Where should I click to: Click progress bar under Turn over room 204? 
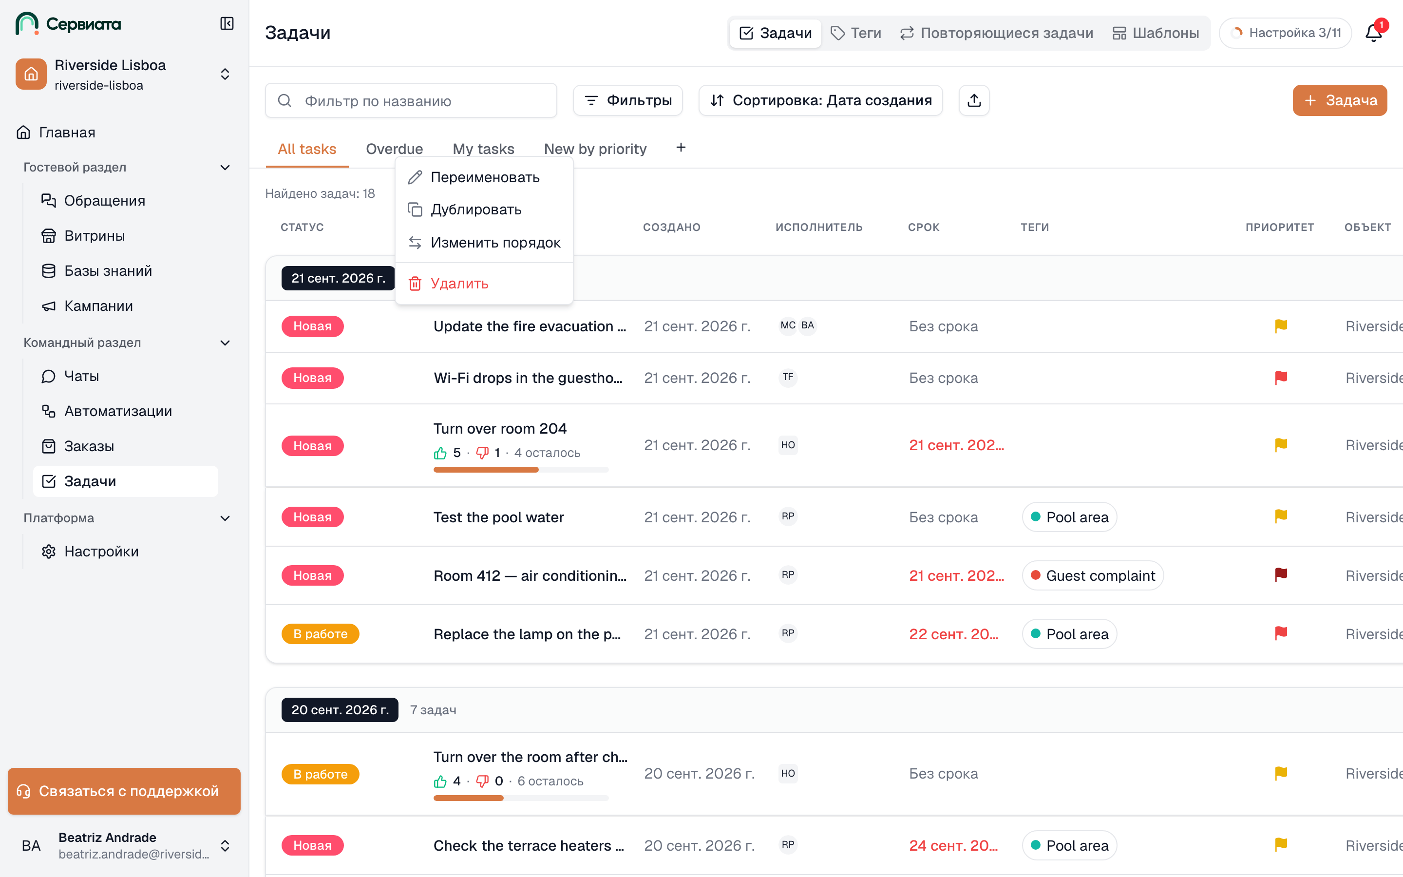(521, 470)
